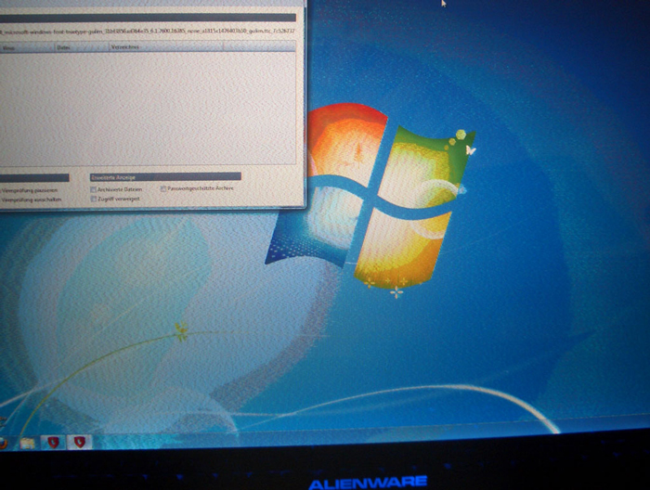
Task: Sort list by the Verzeichnis column header
Action: pos(166,46)
